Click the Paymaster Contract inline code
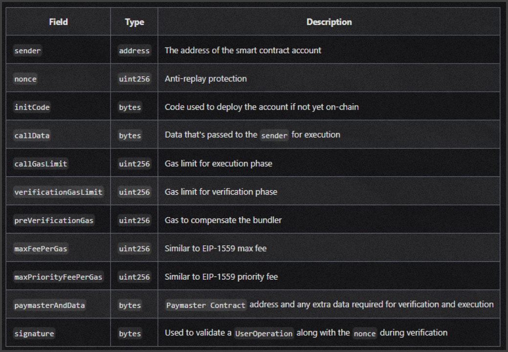 pyautogui.click(x=206, y=306)
